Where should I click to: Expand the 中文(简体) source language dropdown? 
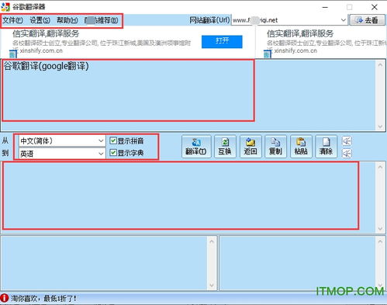coord(62,141)
